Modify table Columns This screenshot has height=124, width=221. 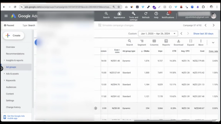click(154, 42)
